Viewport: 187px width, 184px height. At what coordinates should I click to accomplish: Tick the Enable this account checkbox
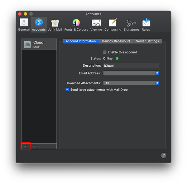click(x=105, y=52)
